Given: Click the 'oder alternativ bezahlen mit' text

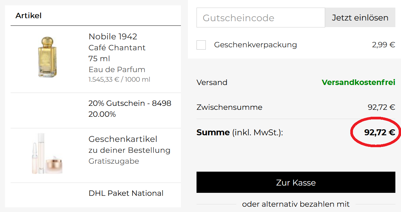Looking at the screenshot, I should [296, 204].
